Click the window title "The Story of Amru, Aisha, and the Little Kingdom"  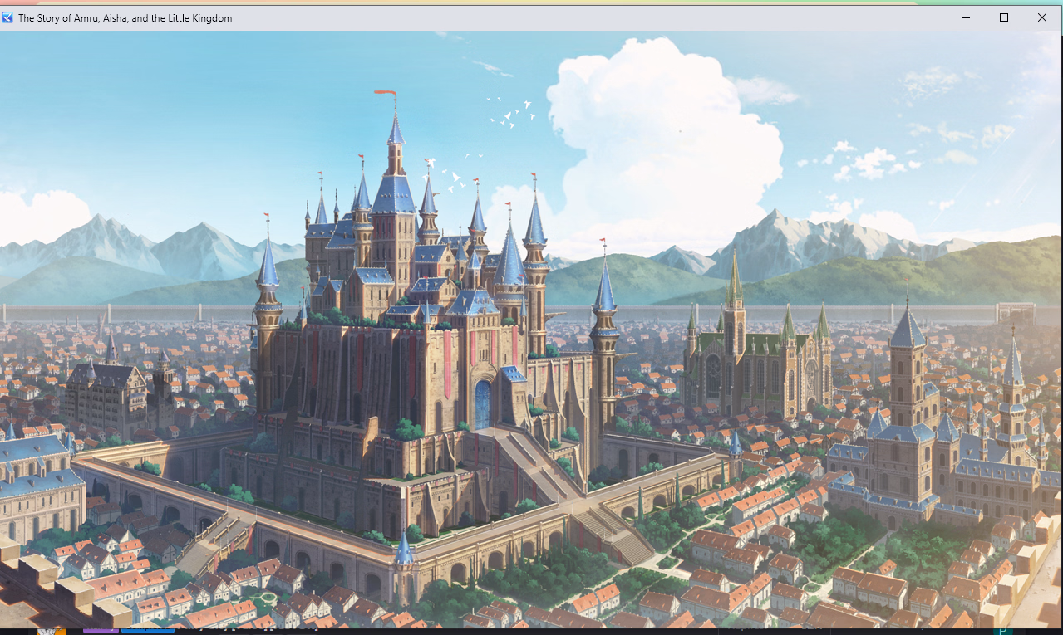(x=125, y=17)
